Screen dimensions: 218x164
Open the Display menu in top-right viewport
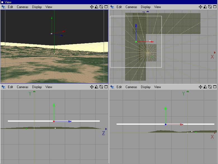(146, 7)
